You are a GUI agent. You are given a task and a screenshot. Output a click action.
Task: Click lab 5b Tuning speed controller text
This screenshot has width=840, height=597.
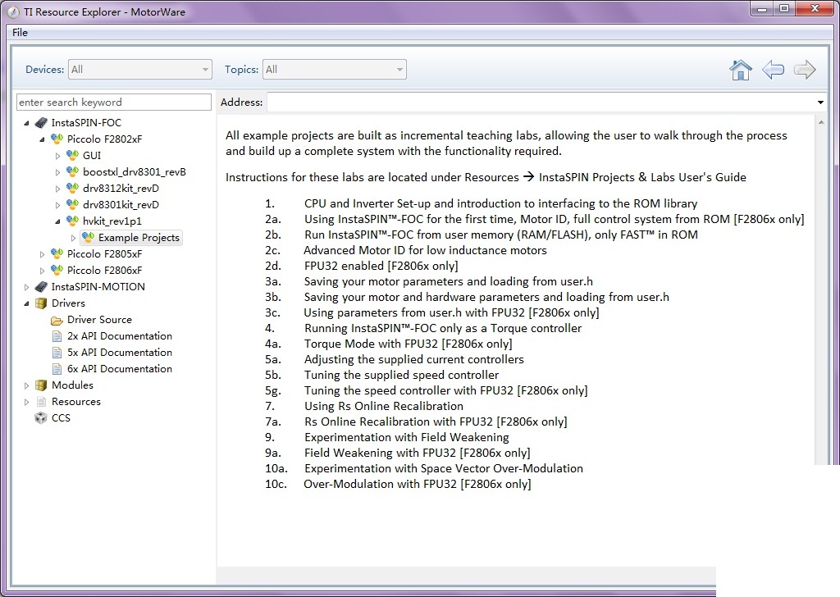pos(401,375)
